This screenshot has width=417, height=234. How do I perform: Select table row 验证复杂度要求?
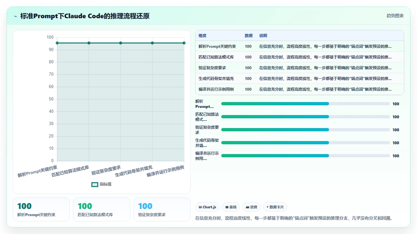tap(300, 68)
